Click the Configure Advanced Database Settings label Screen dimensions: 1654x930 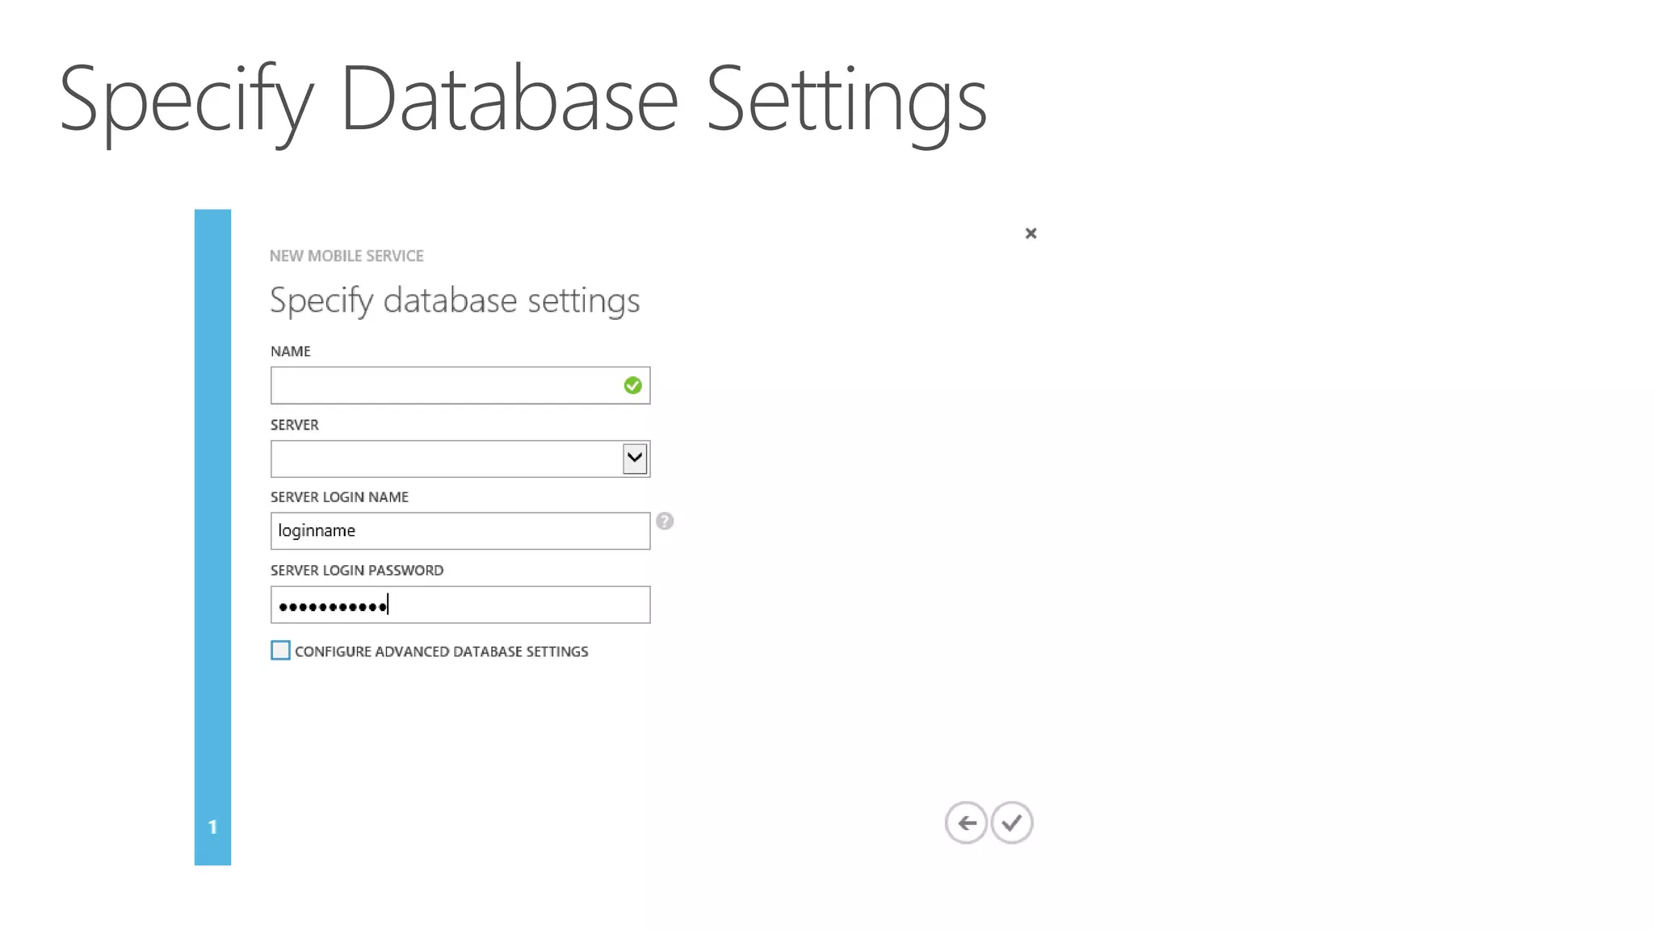[441, 651]
